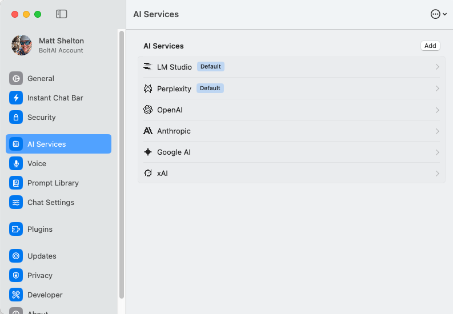This screenshot has width=453, height=314.
Task: Open the ellipsis more-options menu
Action: (x=438, y=14)
